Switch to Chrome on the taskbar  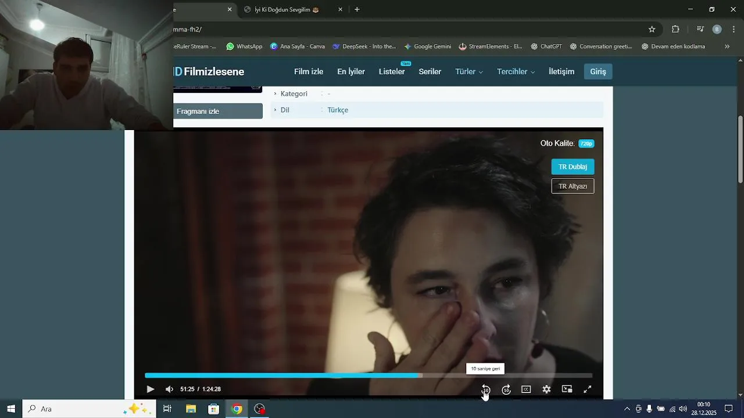click(237, 409)
